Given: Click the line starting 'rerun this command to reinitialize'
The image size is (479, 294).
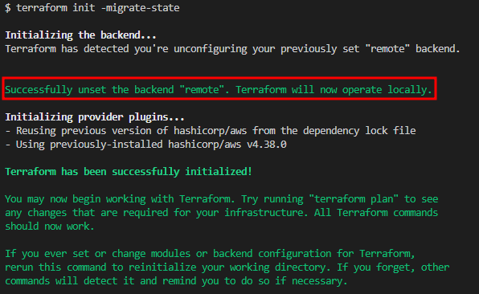Looking at the screenshot, I should pyautogui.click(x=227, y=267).
